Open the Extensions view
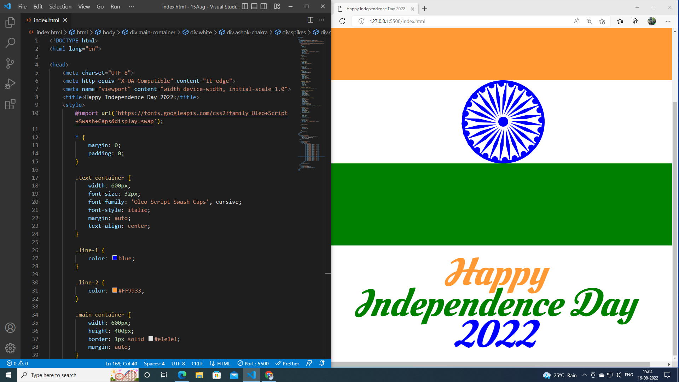The width and height of the screenshot is (679, 382). click(10, 104)
